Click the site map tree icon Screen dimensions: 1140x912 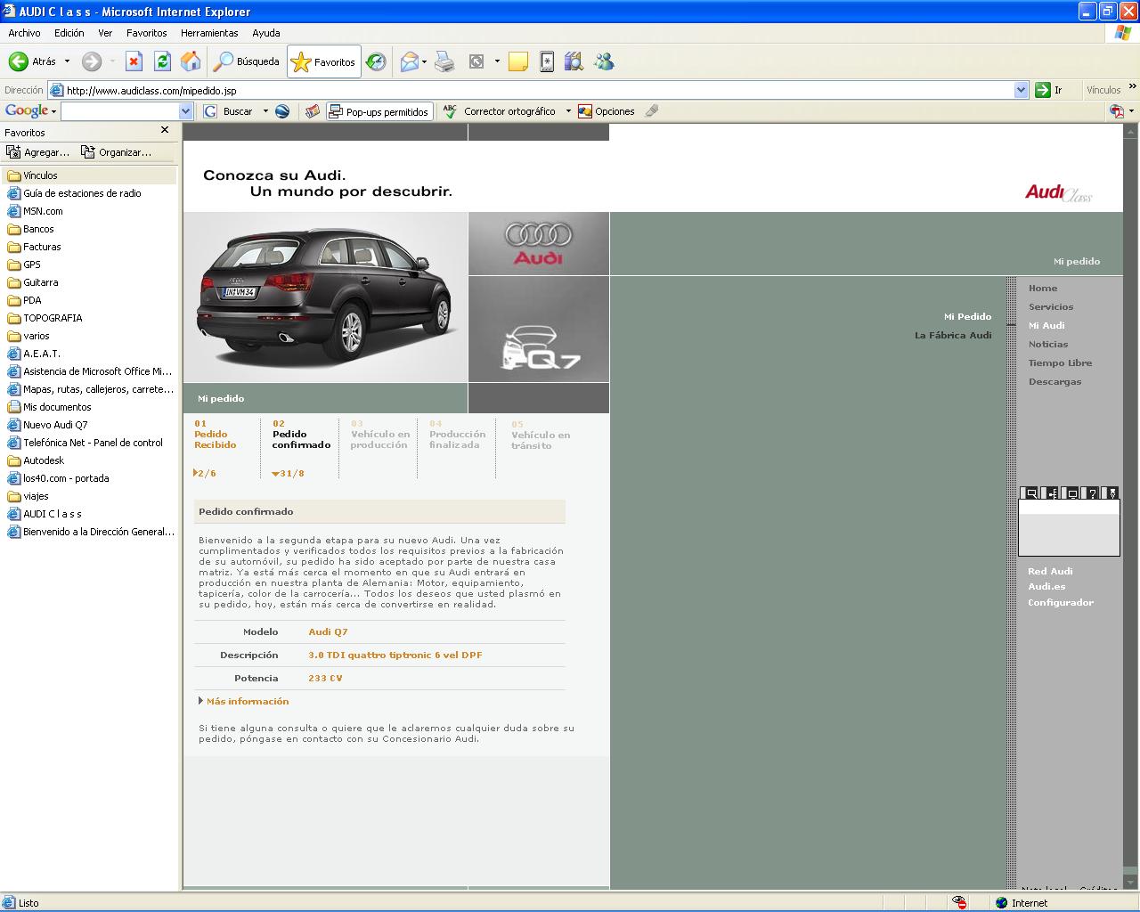(1052, 493)
